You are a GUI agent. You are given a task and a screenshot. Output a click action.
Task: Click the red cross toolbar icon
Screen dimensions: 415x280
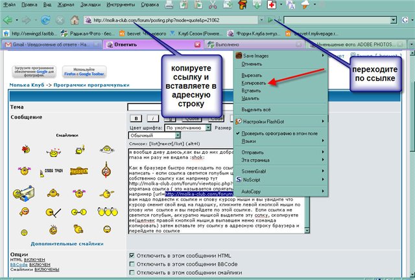tap(272, 5)
